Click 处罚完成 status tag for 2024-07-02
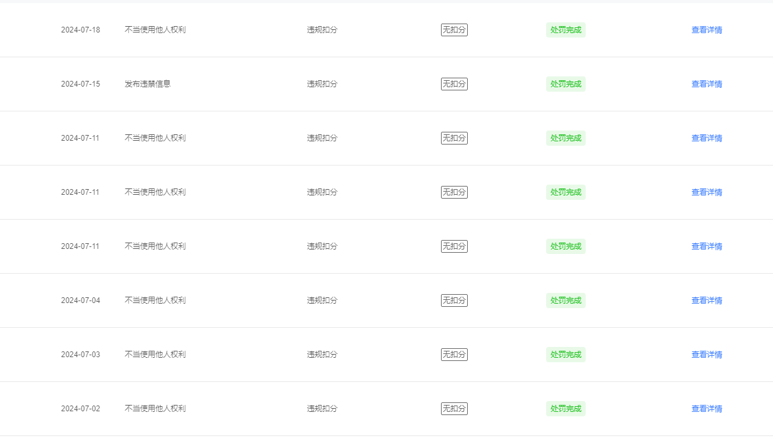Screen dimensions: 773x438 tap(566, 409)
